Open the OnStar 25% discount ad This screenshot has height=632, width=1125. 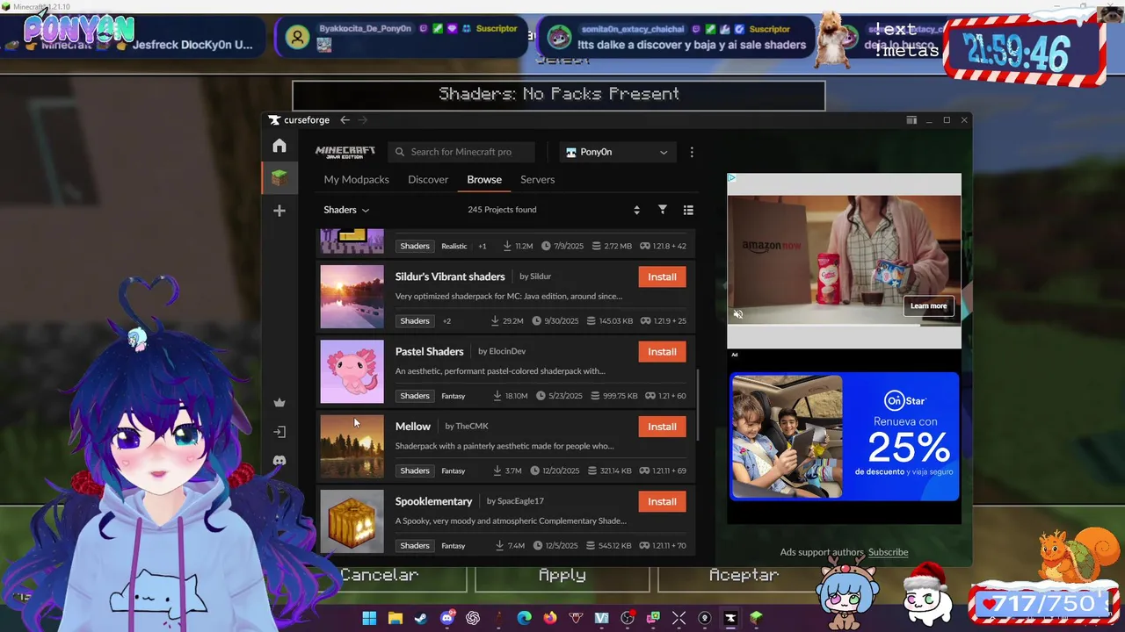844,436
